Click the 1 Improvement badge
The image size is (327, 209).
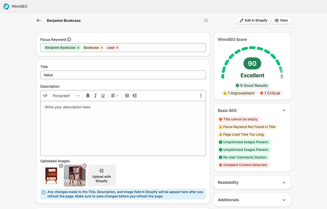pyautogui.click(x=239, y=93)
